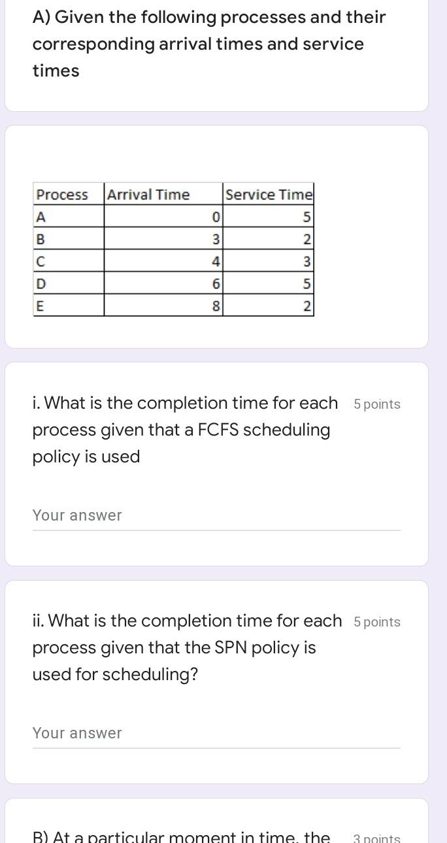Click the answer underline below question ii

coord(216,745)
